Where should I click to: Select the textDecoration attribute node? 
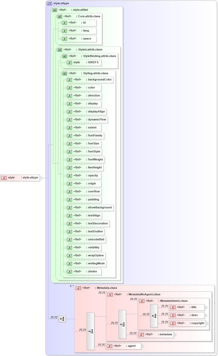tap(88, 224)
